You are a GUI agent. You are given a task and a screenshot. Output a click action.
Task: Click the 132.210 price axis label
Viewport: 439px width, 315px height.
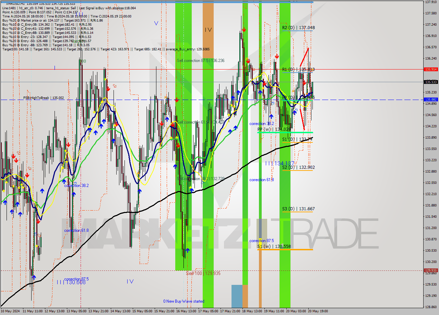tap(430, 194)
